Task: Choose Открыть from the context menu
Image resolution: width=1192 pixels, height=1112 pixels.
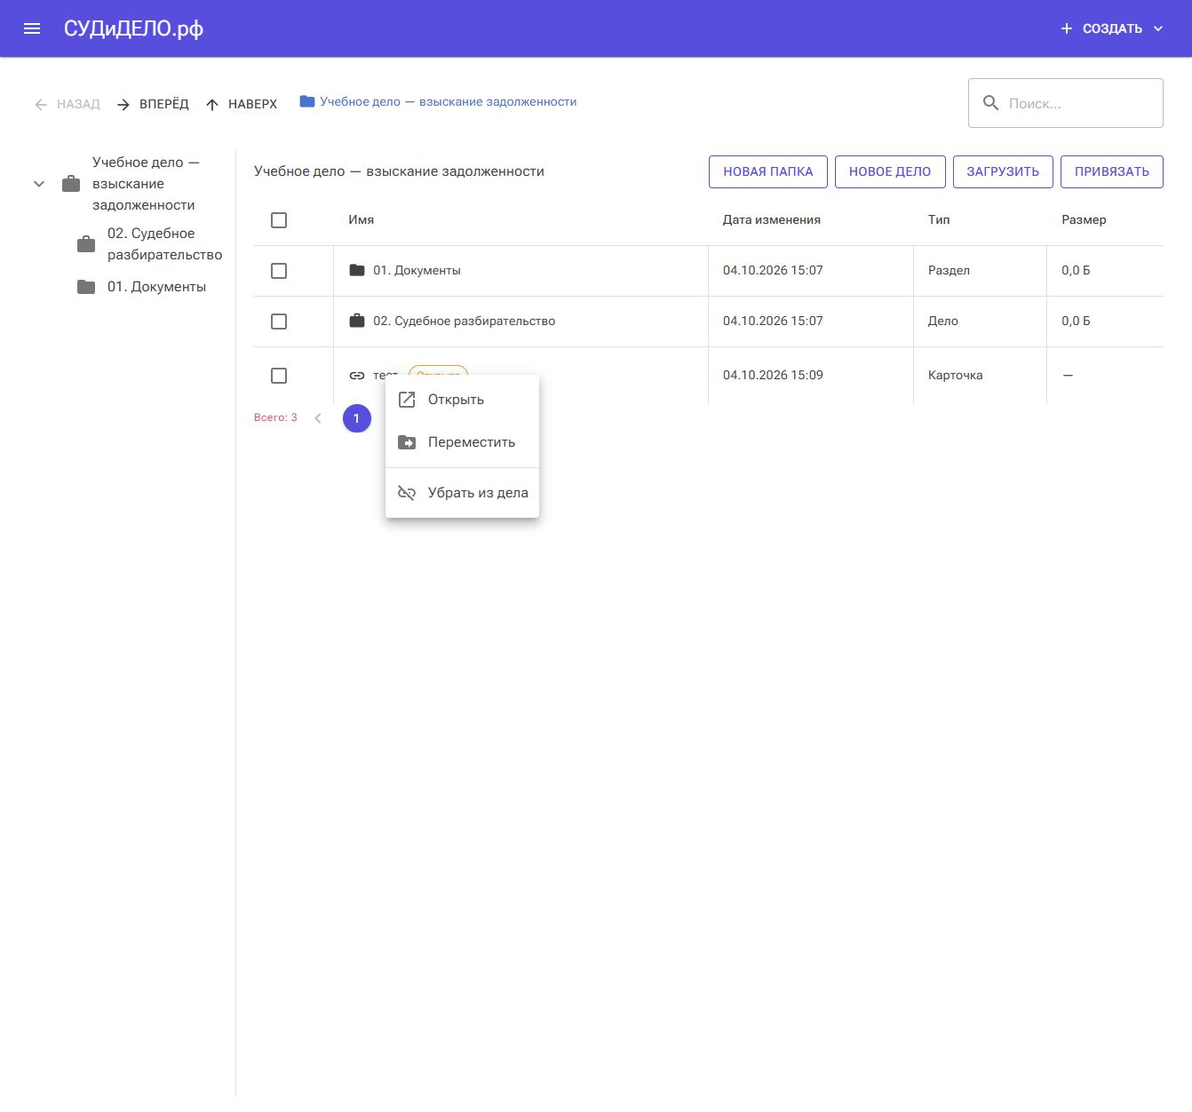Action: coord(462,400)
